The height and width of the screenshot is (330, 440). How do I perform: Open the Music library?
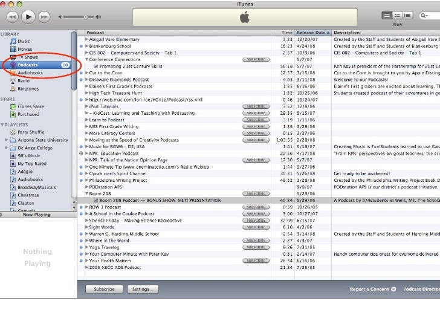click(24, 41)
